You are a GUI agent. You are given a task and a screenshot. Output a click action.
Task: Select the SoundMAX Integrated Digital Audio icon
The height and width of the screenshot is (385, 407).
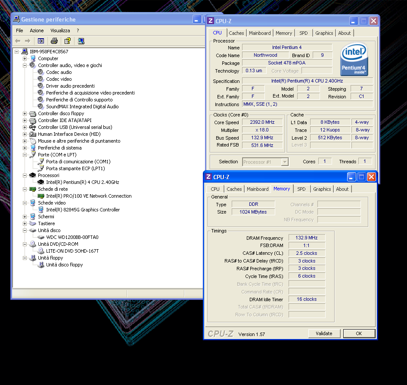(41, 107)
